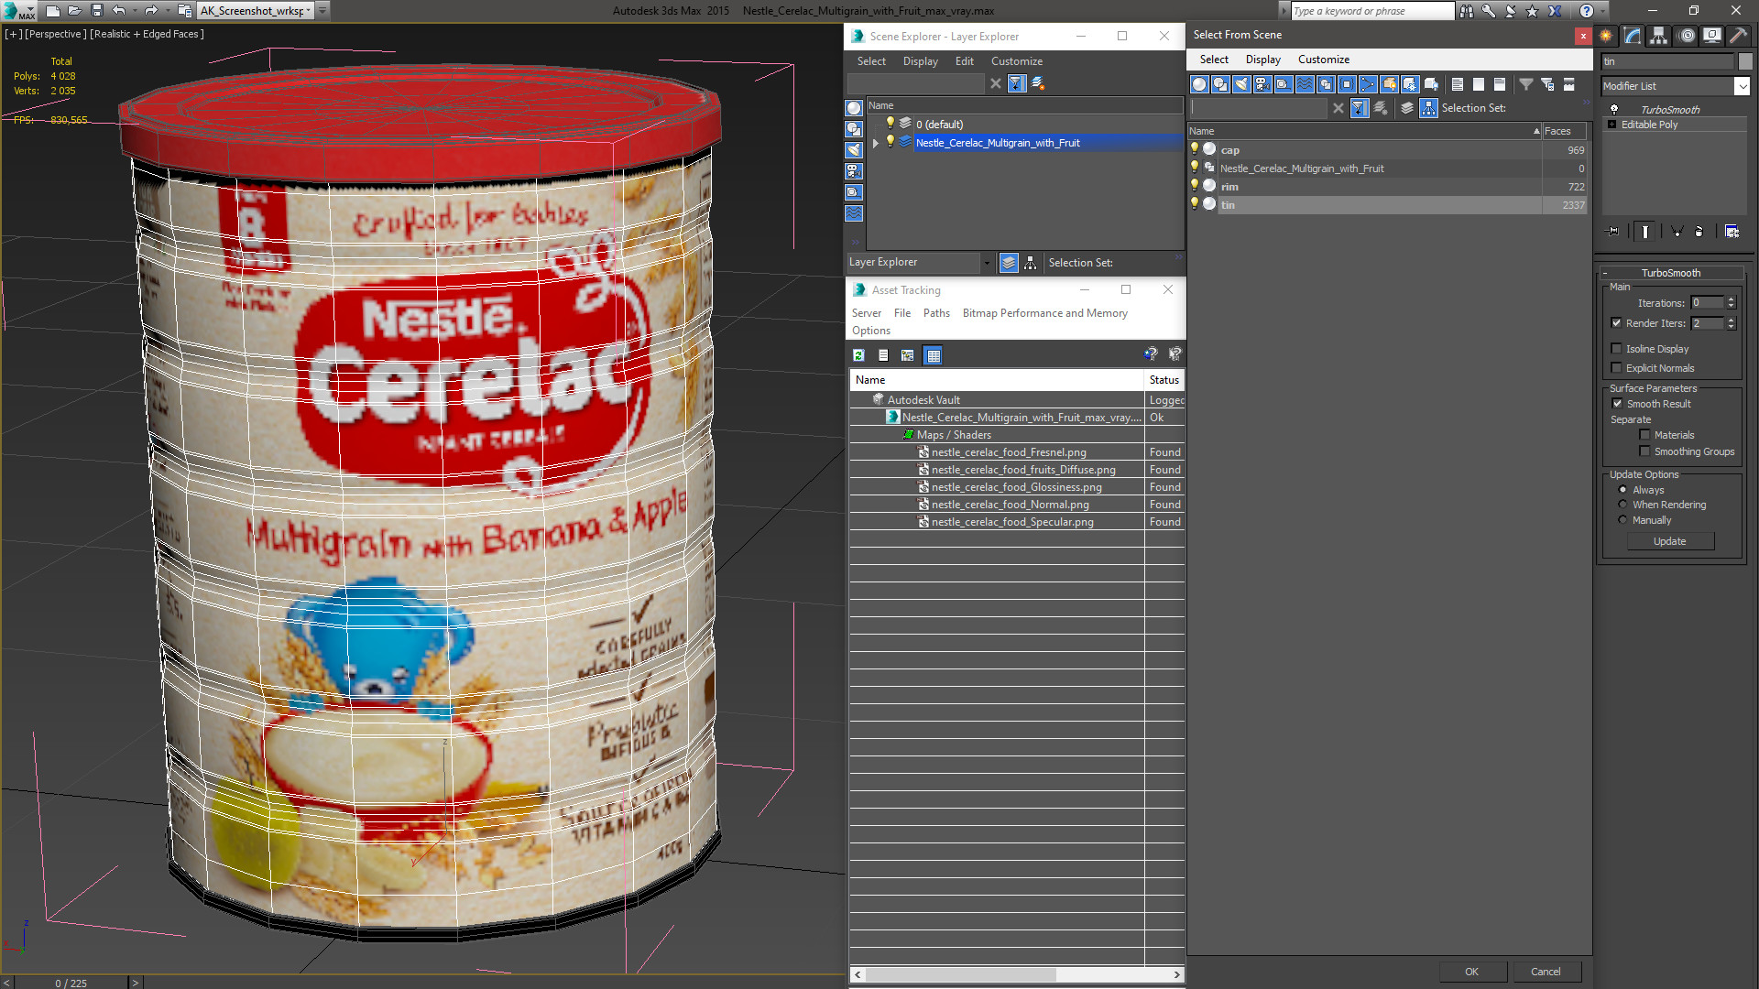Open the Modify panel tab icon

click(1633, 36)
